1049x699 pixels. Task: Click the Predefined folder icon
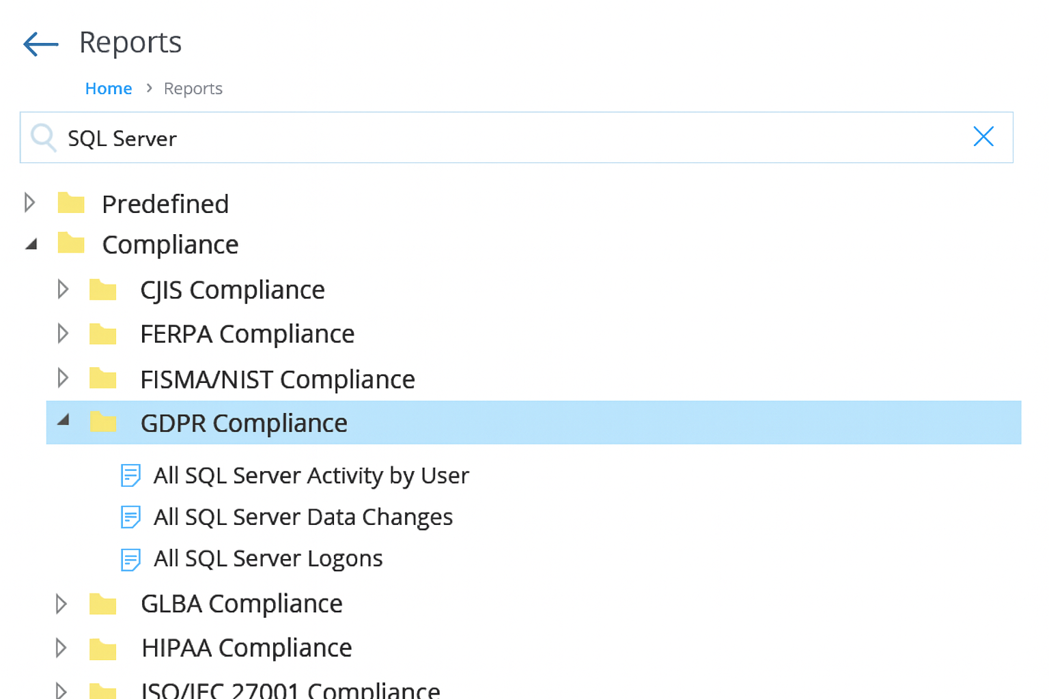click(x=71, y=203)
